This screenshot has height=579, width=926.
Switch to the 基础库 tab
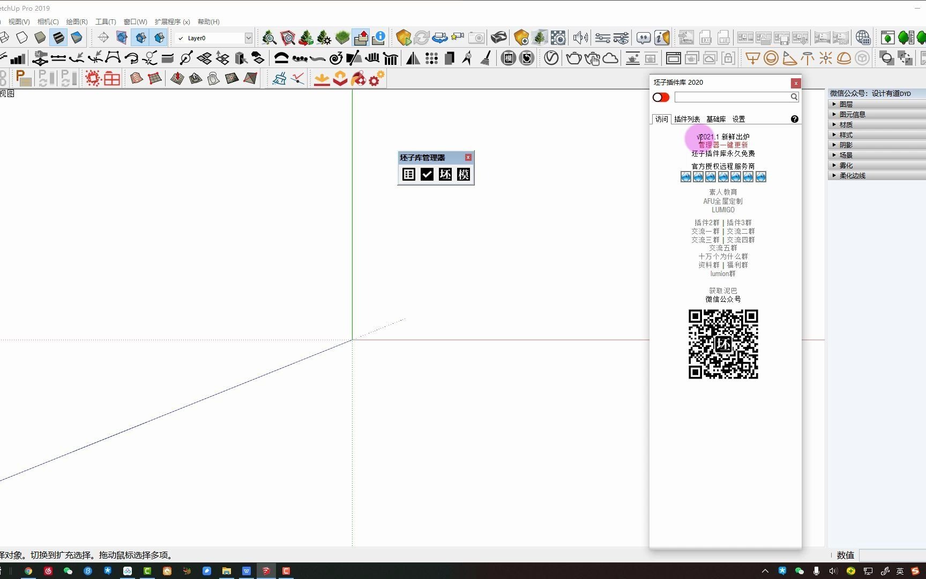pyautogui.click(x=716, y=119)
